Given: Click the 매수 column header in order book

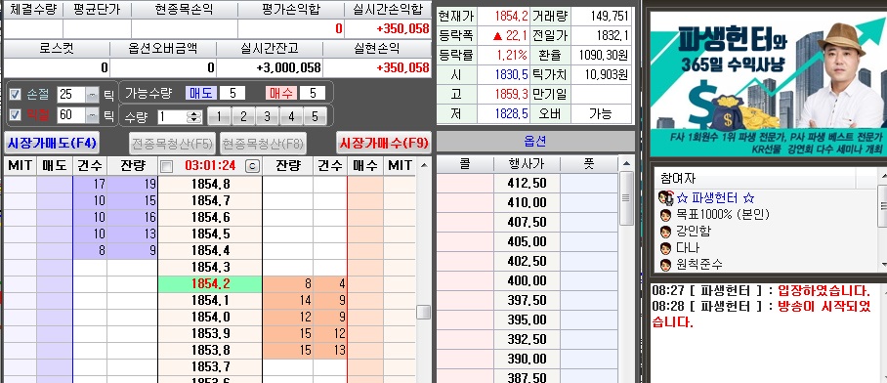Looking at the screenshot, I should [x=365, y=166].
